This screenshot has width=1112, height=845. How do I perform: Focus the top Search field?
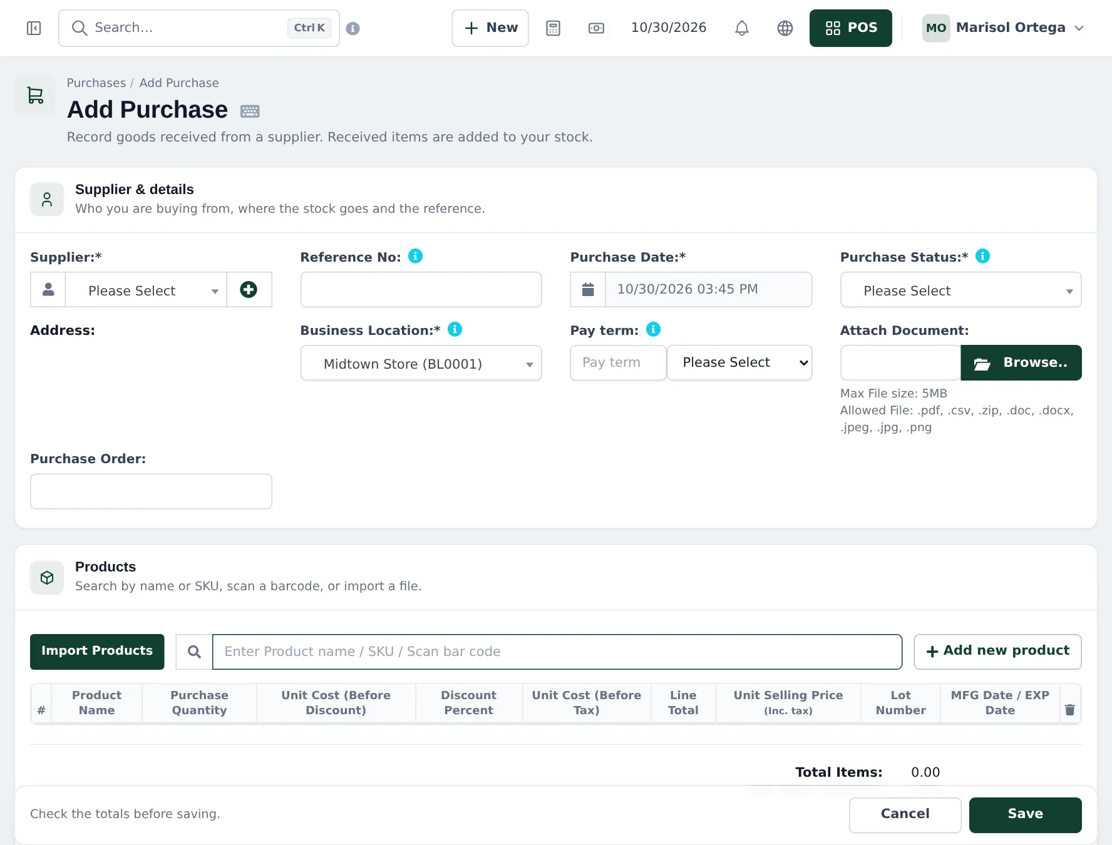point(199,28)
